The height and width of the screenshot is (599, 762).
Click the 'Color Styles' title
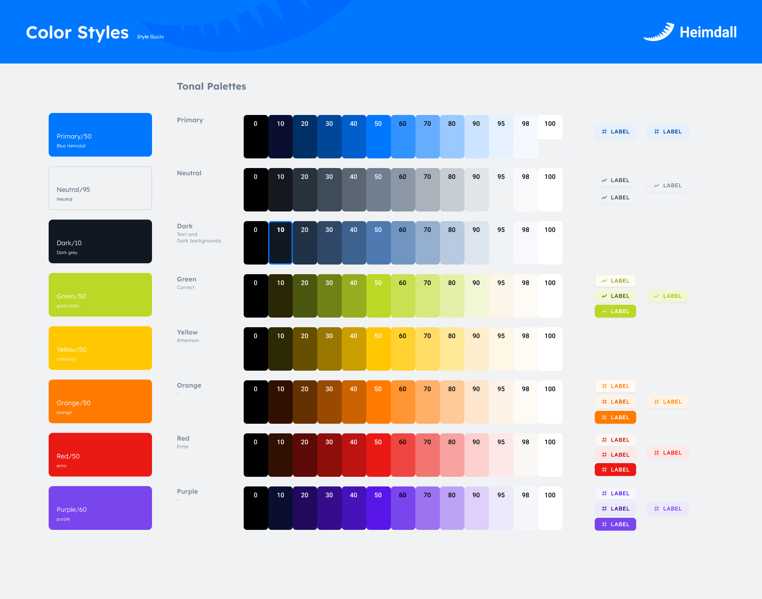pyautogui.click(x=77, y=33)
